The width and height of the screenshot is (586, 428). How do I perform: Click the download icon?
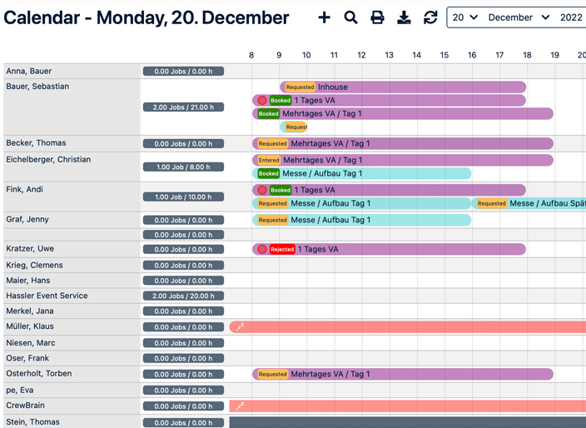(x=404, y=17)
